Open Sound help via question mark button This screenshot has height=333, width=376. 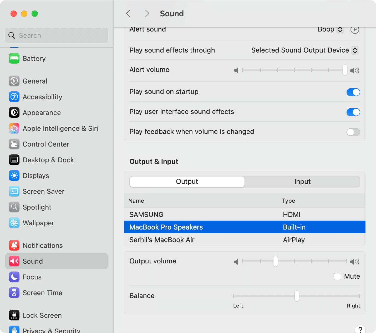(x=360, y=329)
